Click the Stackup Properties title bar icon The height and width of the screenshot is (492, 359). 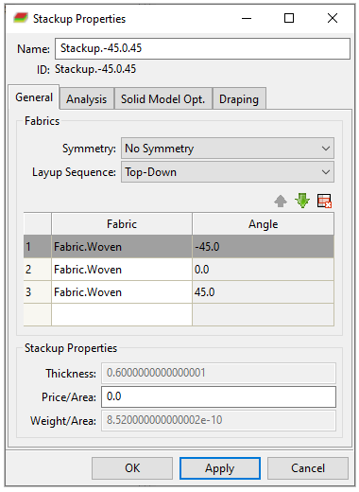pyautogui.click(x=21, y=18)
